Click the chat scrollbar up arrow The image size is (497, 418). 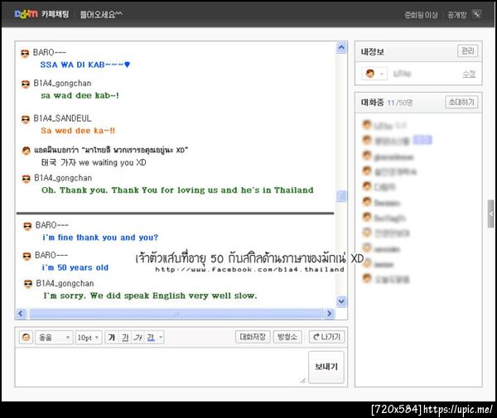pyautogui.click(x=341, y=48)
